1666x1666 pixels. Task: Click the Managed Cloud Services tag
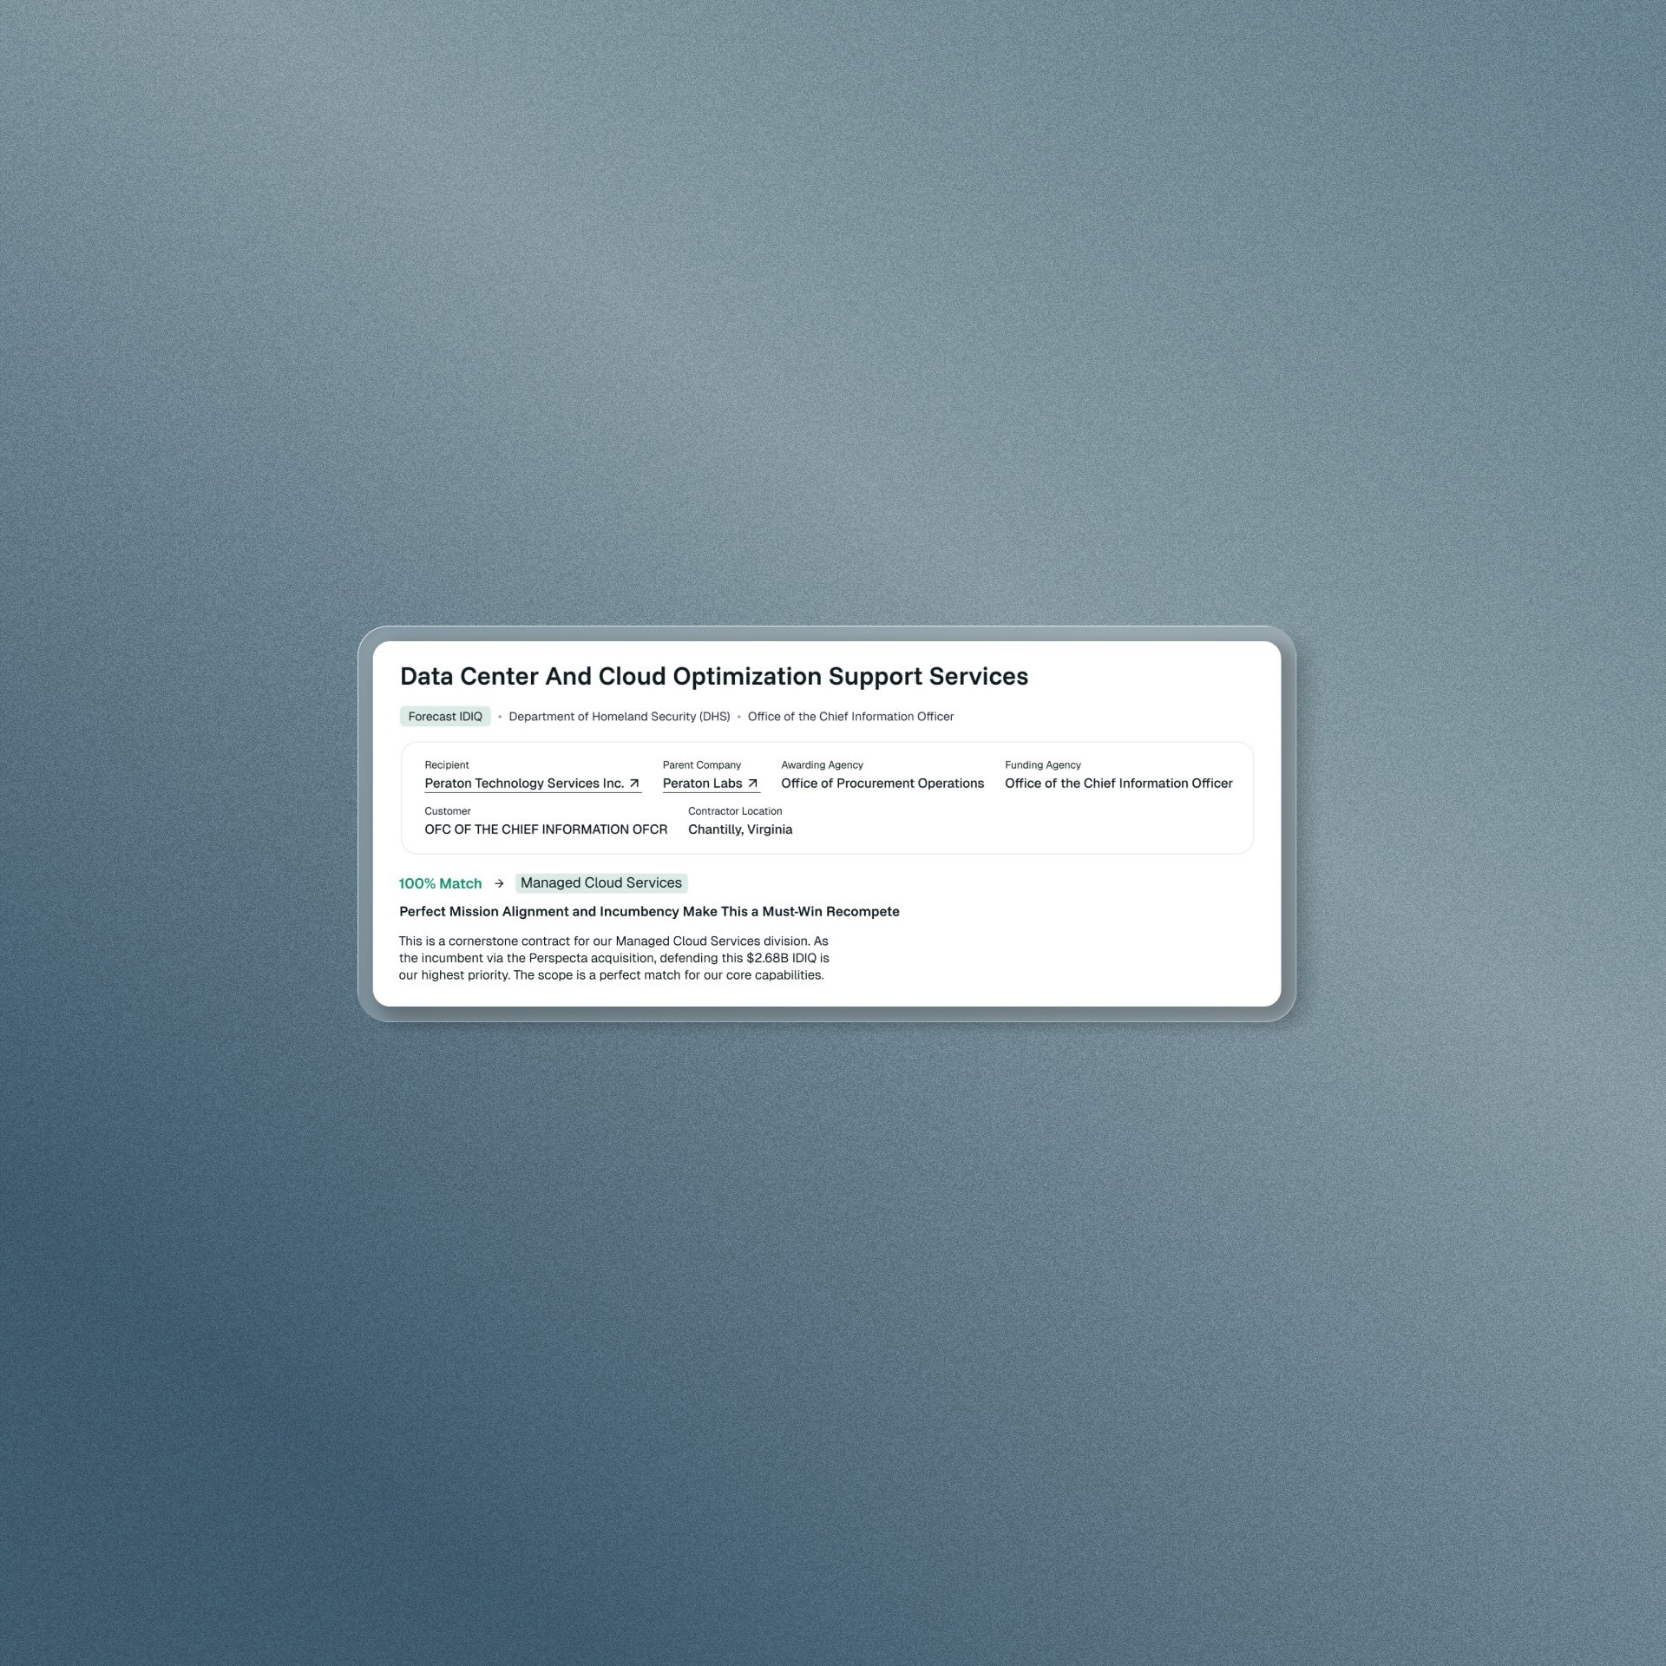click(600, 883)
